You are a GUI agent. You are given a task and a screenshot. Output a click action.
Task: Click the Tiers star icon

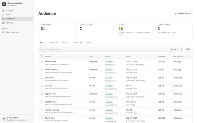[x=3, y=15]
